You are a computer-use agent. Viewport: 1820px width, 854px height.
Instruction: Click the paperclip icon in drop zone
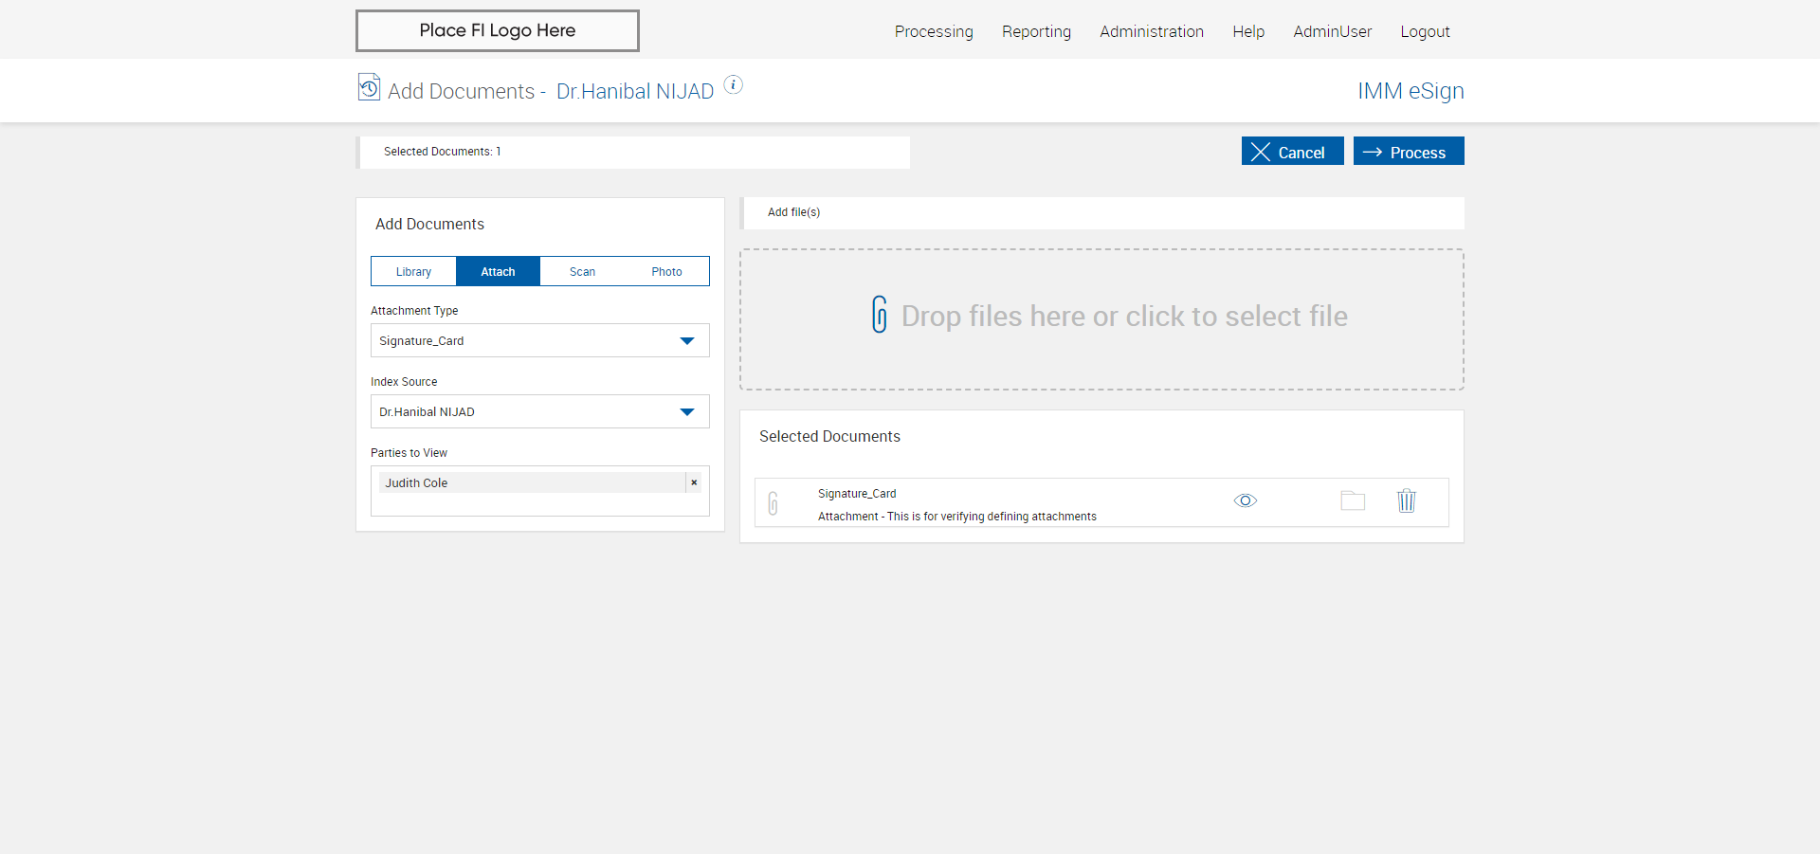[880, 315]
